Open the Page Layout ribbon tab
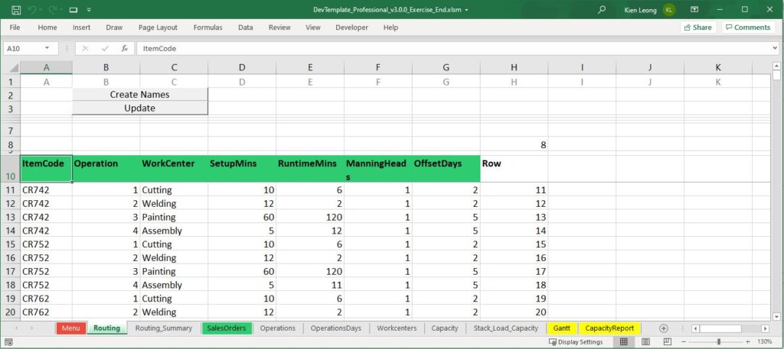Screen dimensions: 784x349 pos(158,27)
